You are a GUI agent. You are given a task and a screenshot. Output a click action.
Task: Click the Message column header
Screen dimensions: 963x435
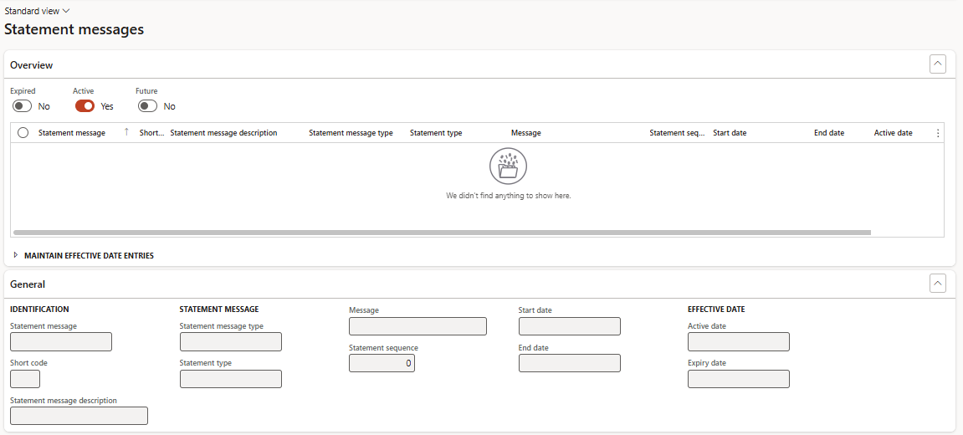pos(525,133)
